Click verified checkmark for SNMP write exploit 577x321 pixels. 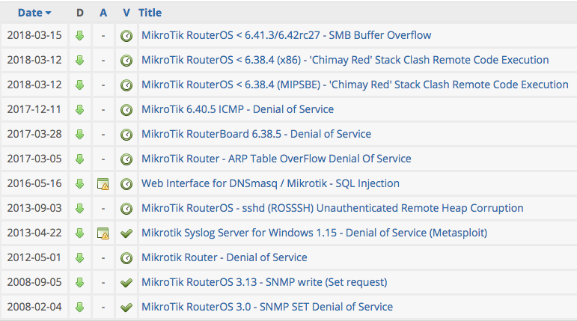click(x=126, y=282)
